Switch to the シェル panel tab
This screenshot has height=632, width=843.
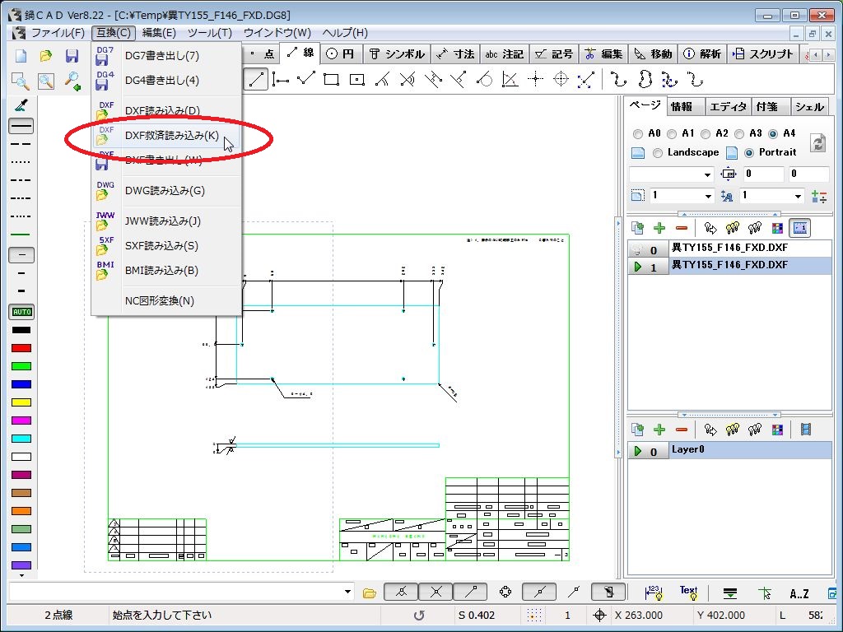coord(809,106)
